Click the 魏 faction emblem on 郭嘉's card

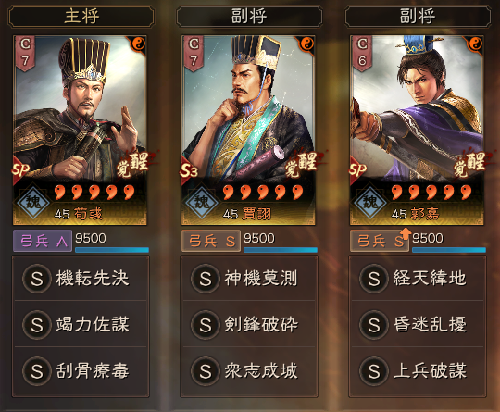[x=369, y=202]
